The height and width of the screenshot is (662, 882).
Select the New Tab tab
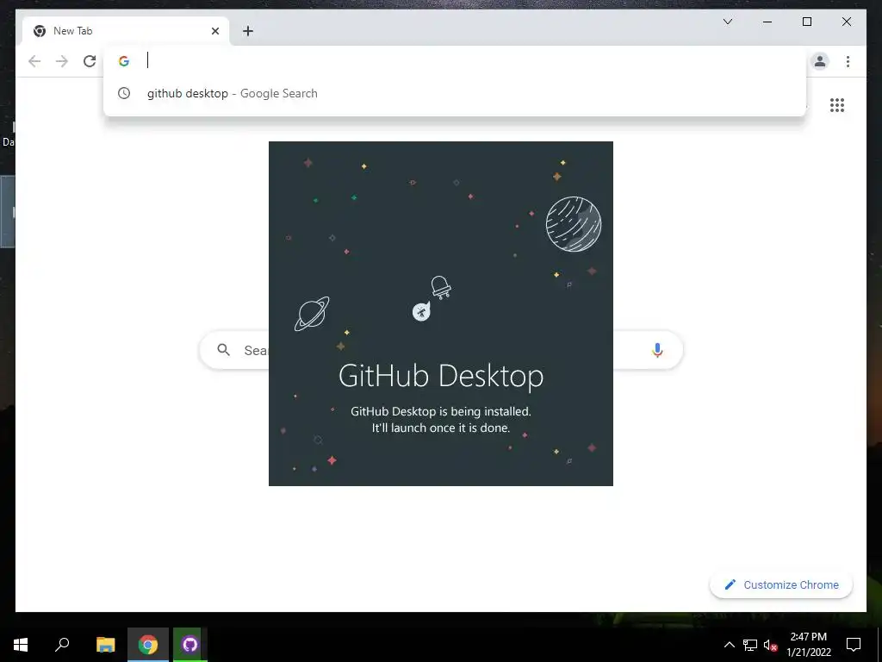click(126, 31)
